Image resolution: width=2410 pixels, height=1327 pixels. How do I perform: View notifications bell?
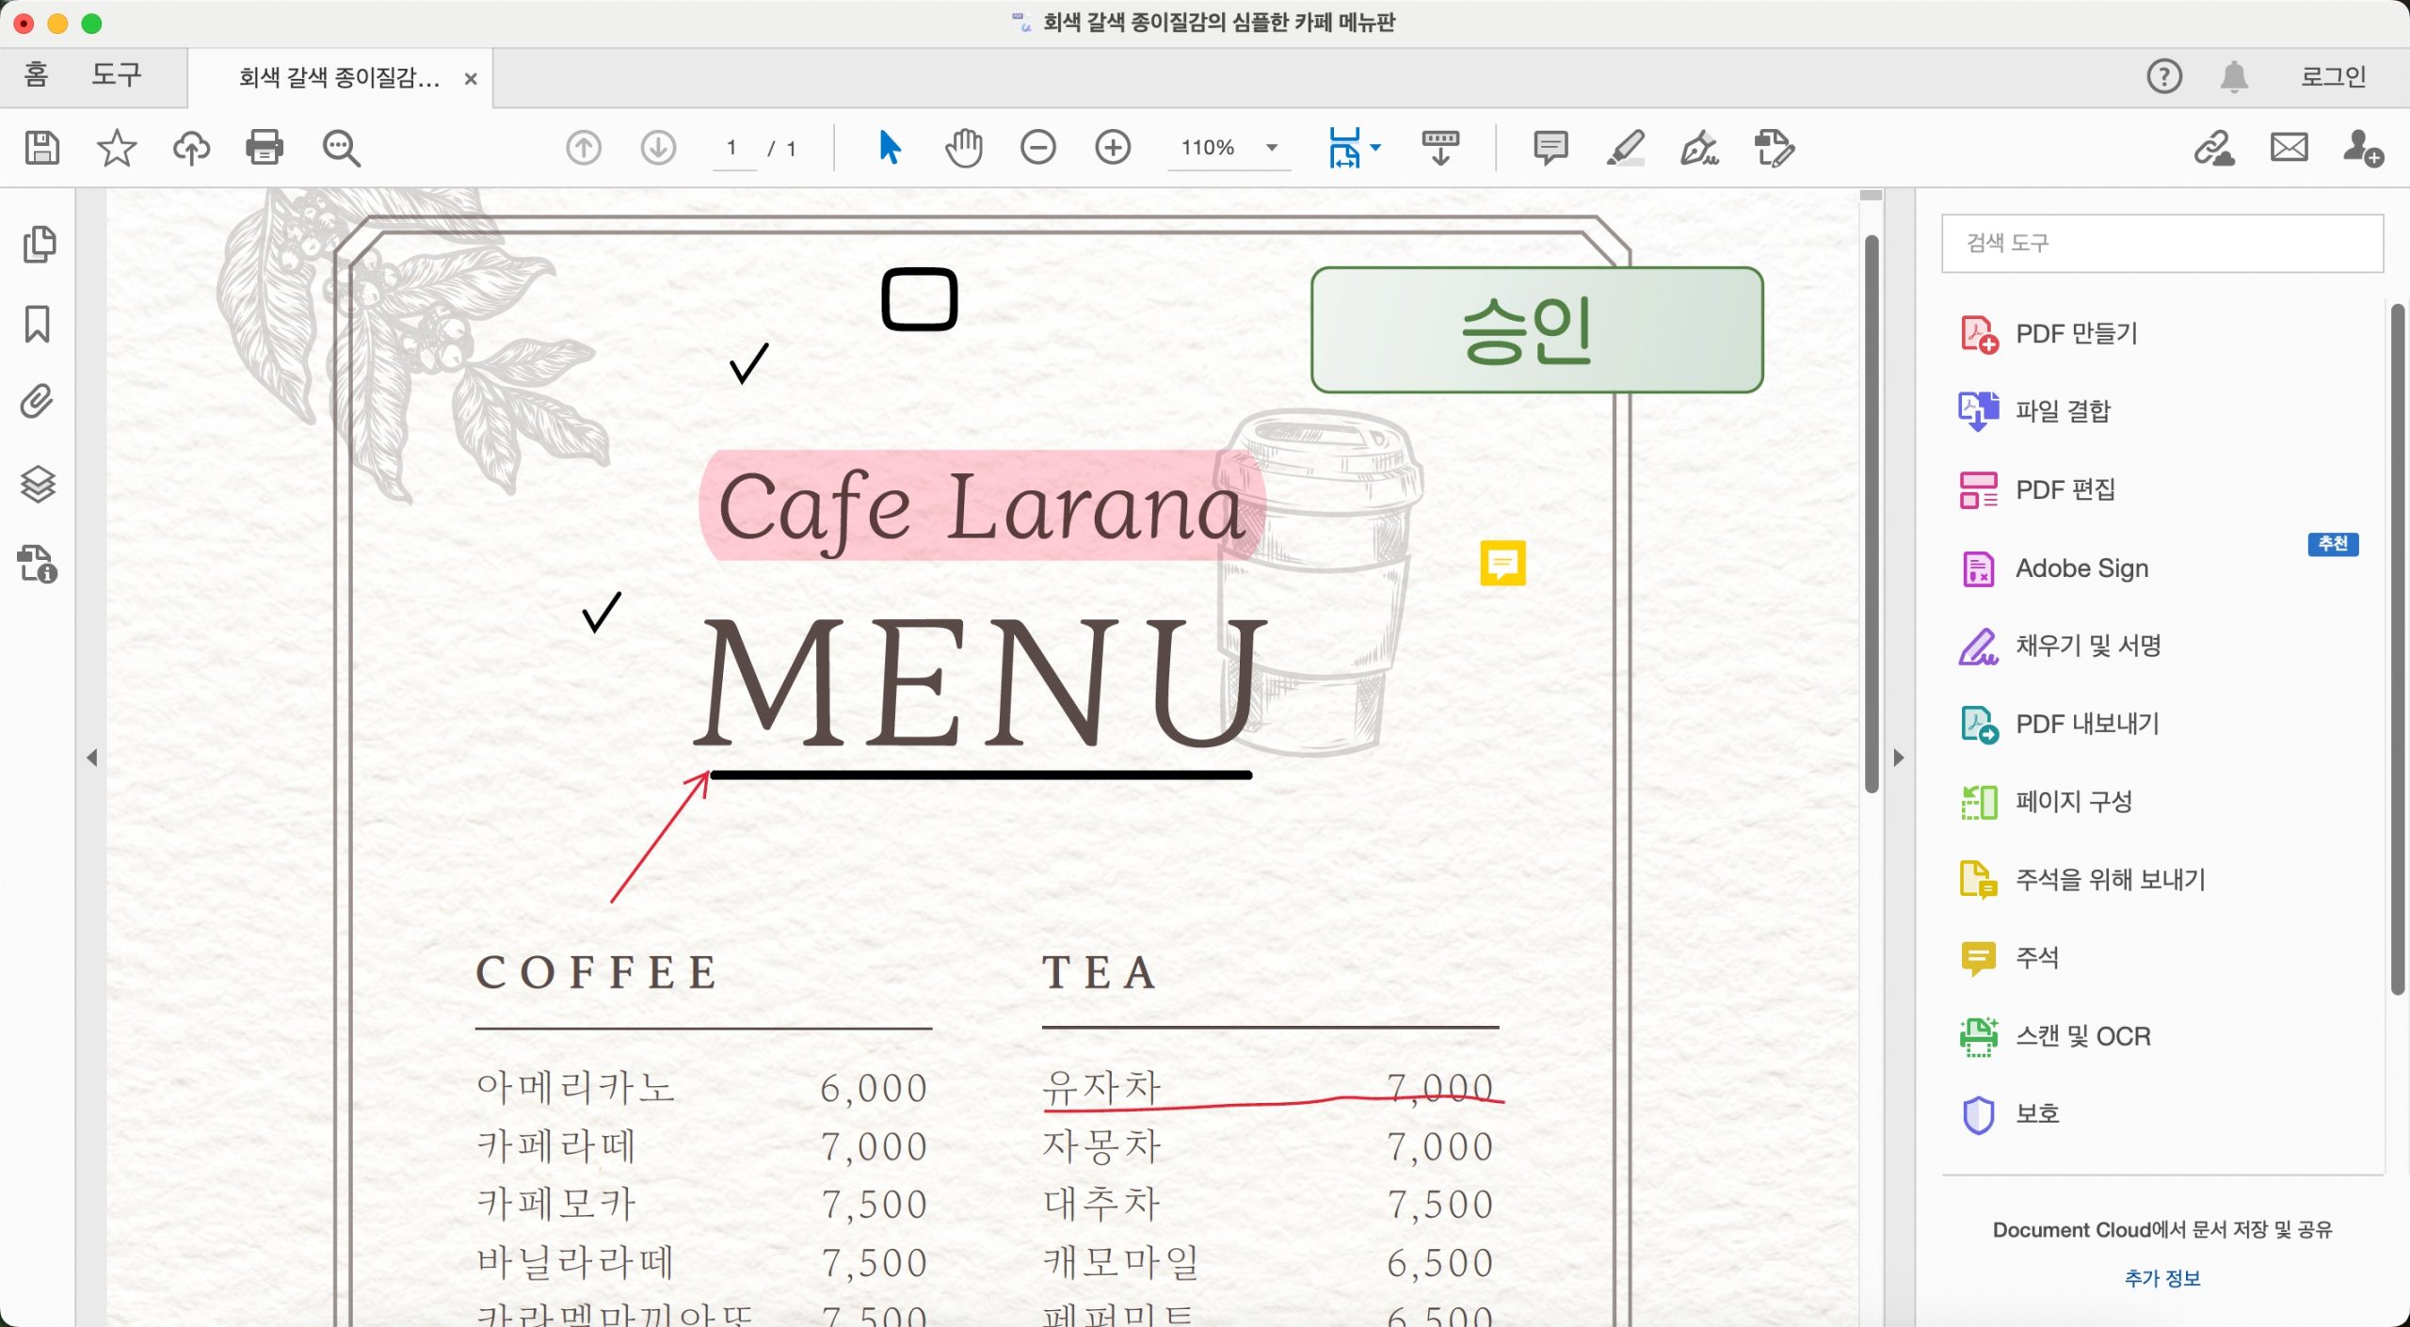pos(2234,76)
